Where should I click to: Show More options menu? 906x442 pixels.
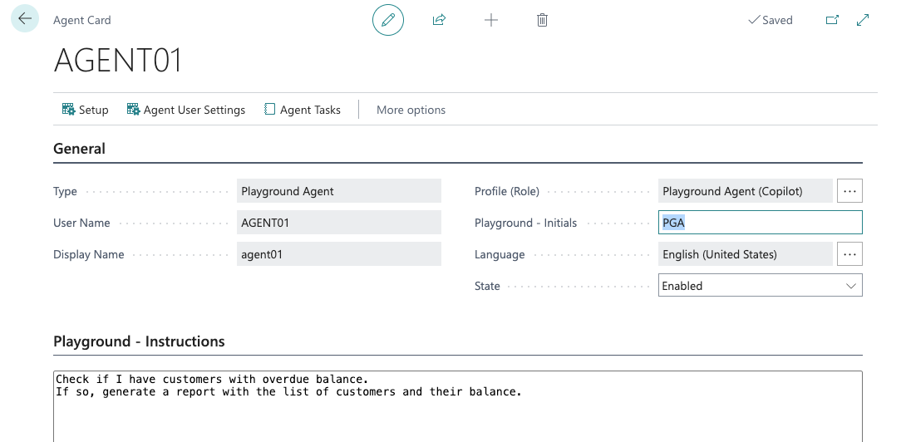click(411, 110)
